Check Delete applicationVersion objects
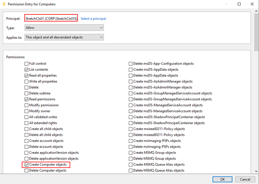Screen dimensions: 259x184 tap(26, 159)
